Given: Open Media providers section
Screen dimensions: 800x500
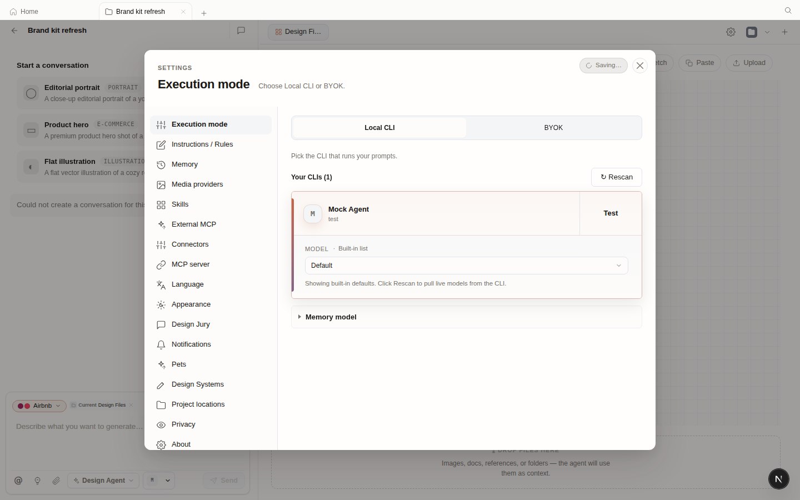Looking at the screenshot, I should point(211,184).
